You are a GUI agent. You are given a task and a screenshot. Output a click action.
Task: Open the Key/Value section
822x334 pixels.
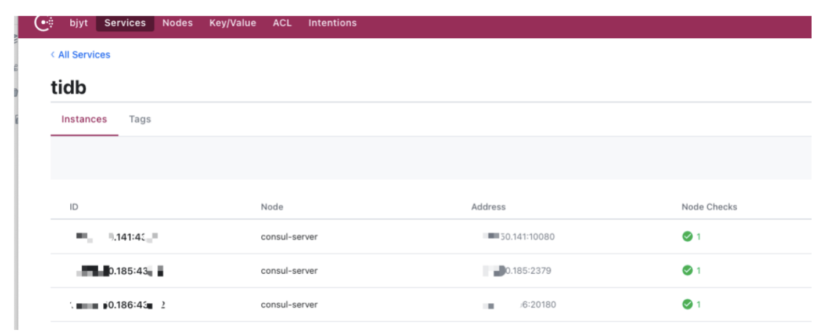pos(233,23)
